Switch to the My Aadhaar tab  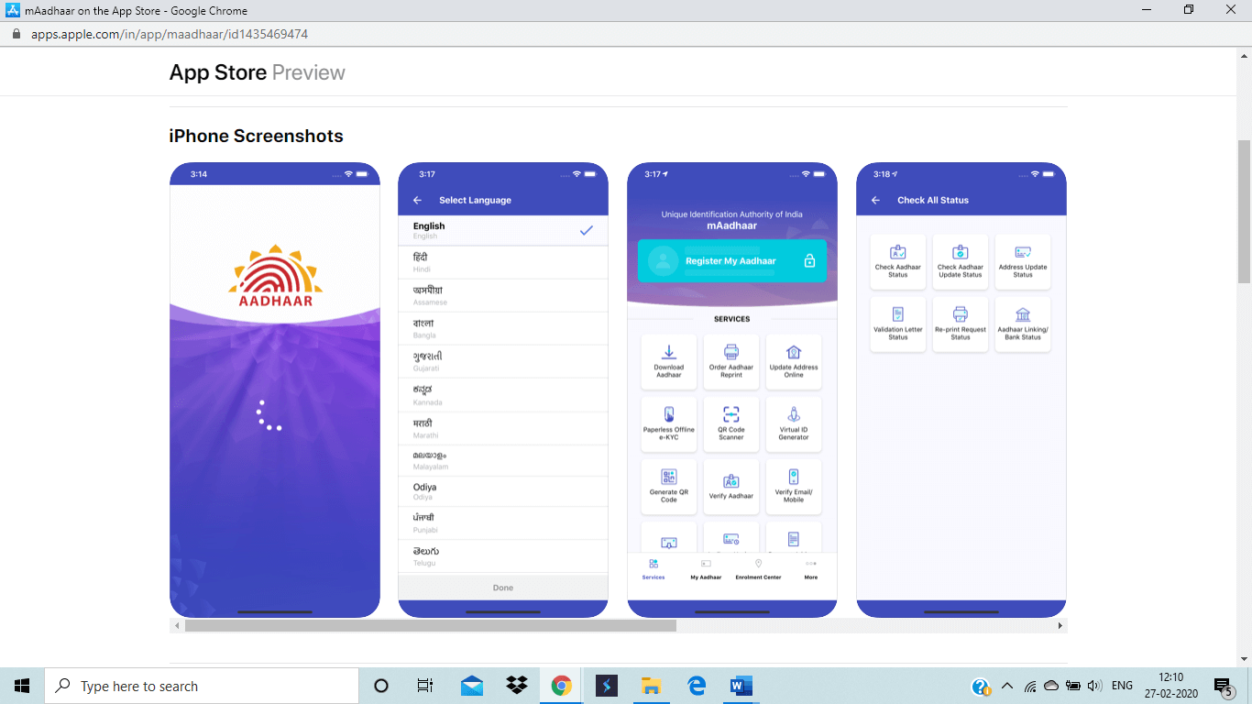pyautogui.click(x=706, y=569)
